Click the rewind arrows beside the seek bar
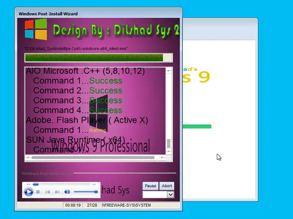This screenshot has height=219, width=293. click(x=29, y=184)
